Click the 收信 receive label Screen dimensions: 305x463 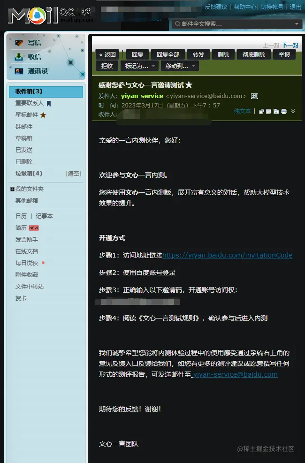coord(35,57)
